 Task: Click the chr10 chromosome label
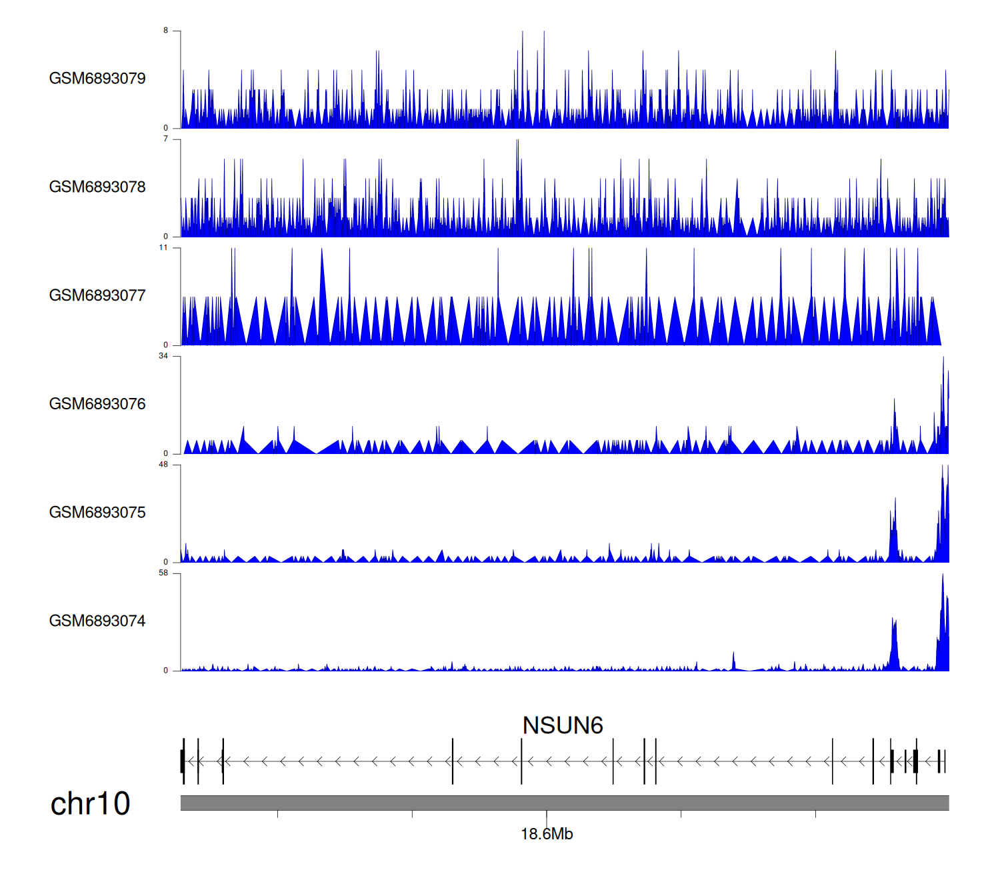(x=90, y=804)
